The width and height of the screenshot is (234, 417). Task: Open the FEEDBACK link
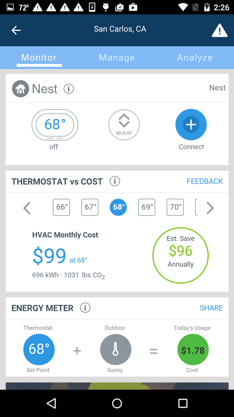coord(205,181)
